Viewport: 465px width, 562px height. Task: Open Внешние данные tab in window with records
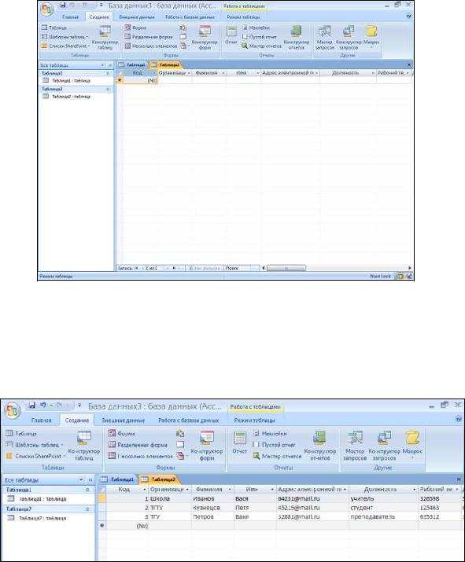tap(123, 420)
